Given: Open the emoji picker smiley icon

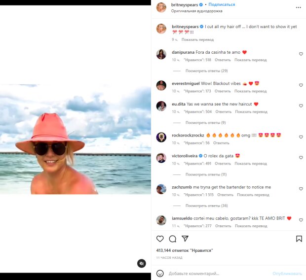Looking at the screenshot, I should coord(160,274).
